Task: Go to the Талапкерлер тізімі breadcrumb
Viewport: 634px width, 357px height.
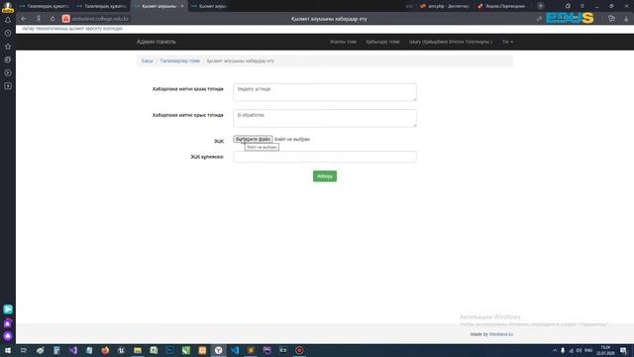Action: pos(180,60)
